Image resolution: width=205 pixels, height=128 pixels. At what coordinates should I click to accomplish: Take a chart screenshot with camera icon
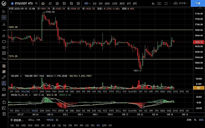[159, 3]
